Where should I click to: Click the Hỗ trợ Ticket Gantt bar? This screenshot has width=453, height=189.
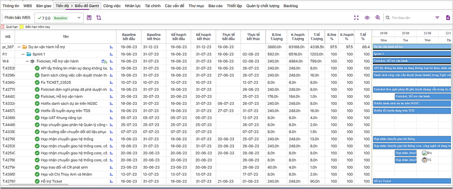tap(412, 181)
